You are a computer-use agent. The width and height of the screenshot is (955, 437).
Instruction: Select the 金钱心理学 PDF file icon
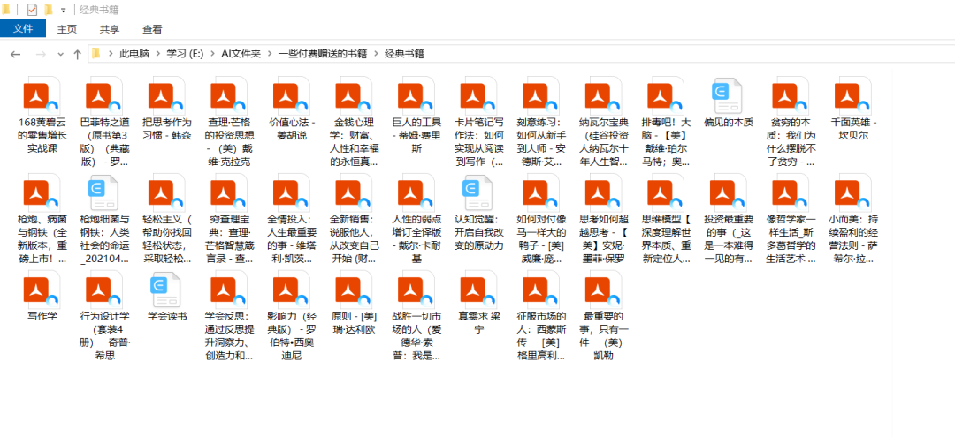coord(353,95)
